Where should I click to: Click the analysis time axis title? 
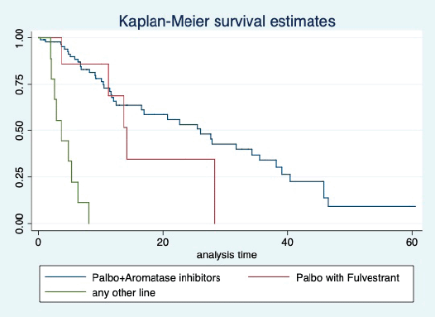click(227, 255)
